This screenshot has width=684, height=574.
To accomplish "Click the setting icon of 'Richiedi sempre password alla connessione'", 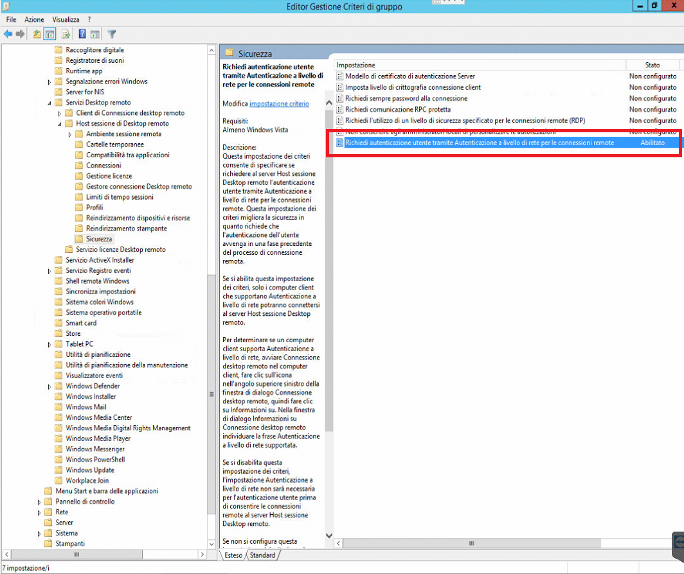I will [x=340, y=98].
